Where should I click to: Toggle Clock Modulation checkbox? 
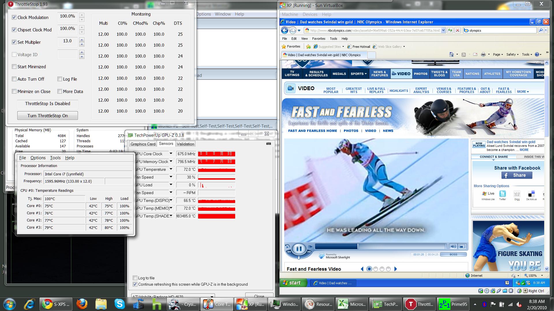pos(14,17)
